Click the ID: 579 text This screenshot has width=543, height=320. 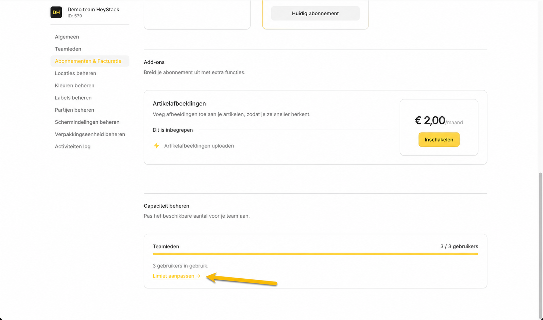pos(75,16)
